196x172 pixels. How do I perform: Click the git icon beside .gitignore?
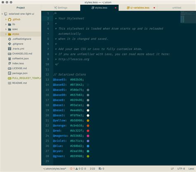[10, 44]
